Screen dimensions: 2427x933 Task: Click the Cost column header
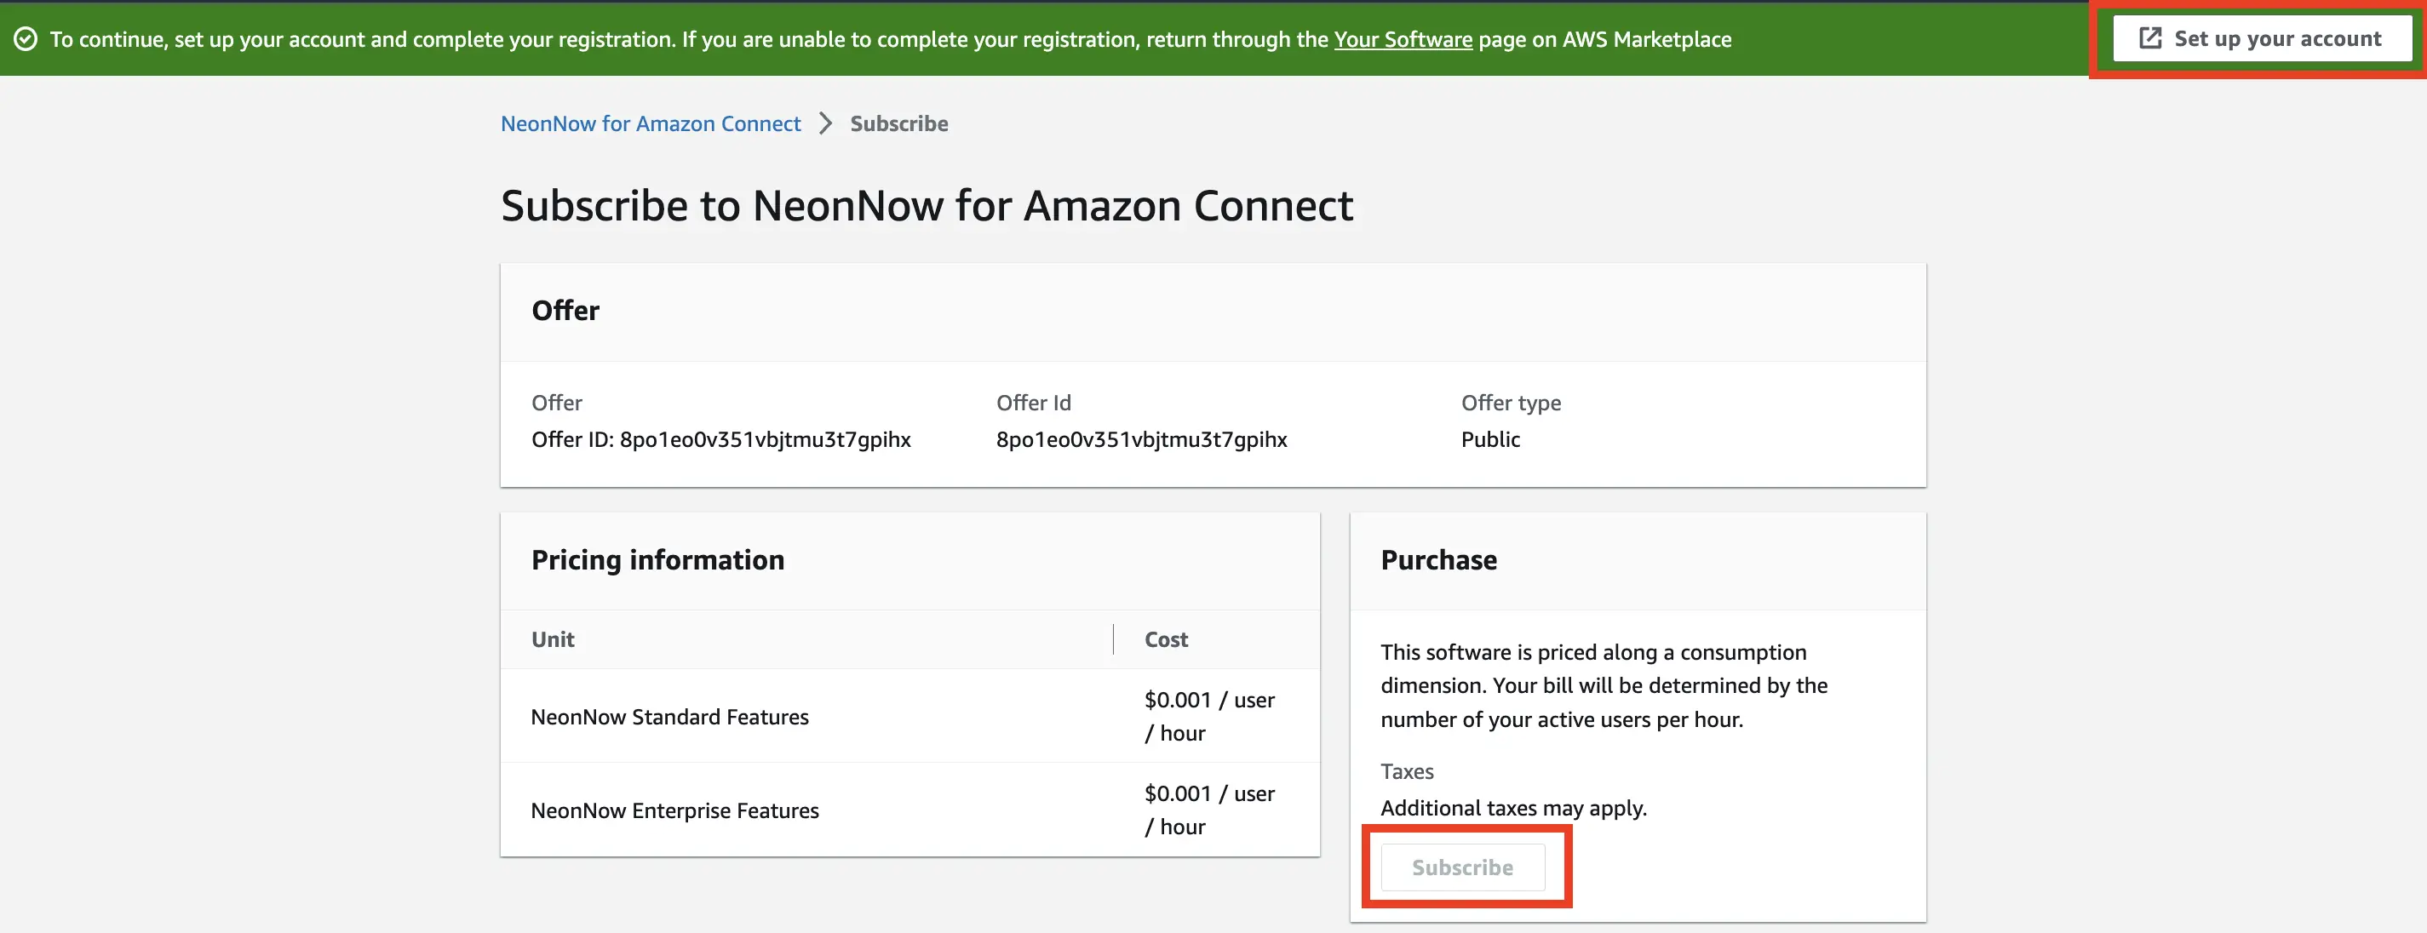[x=1166, y=639]
